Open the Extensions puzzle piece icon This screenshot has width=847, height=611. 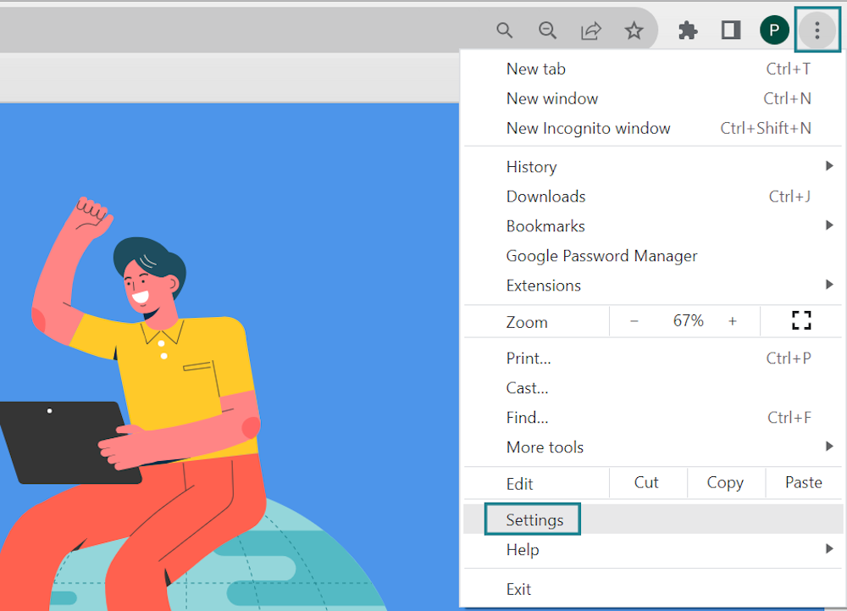[x=689, y=31]
